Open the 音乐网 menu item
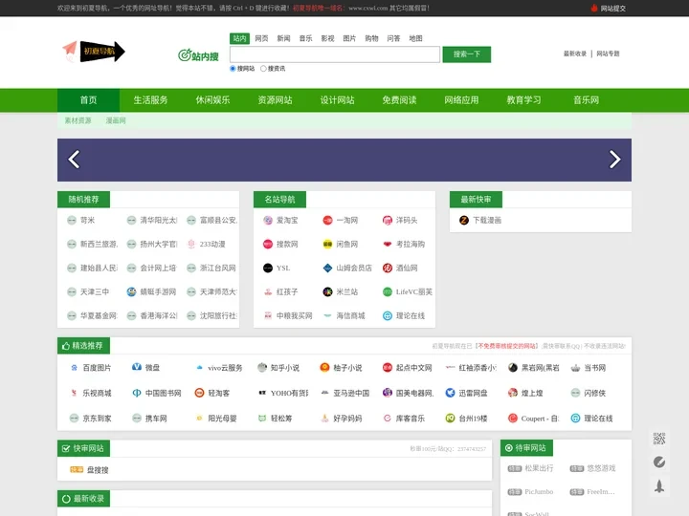This screenshot has height=516, width=689. (x=586, y=100)
